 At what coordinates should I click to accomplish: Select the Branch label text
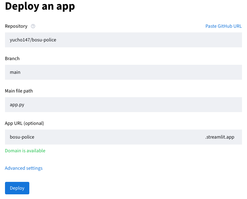(x=12, y=59)
